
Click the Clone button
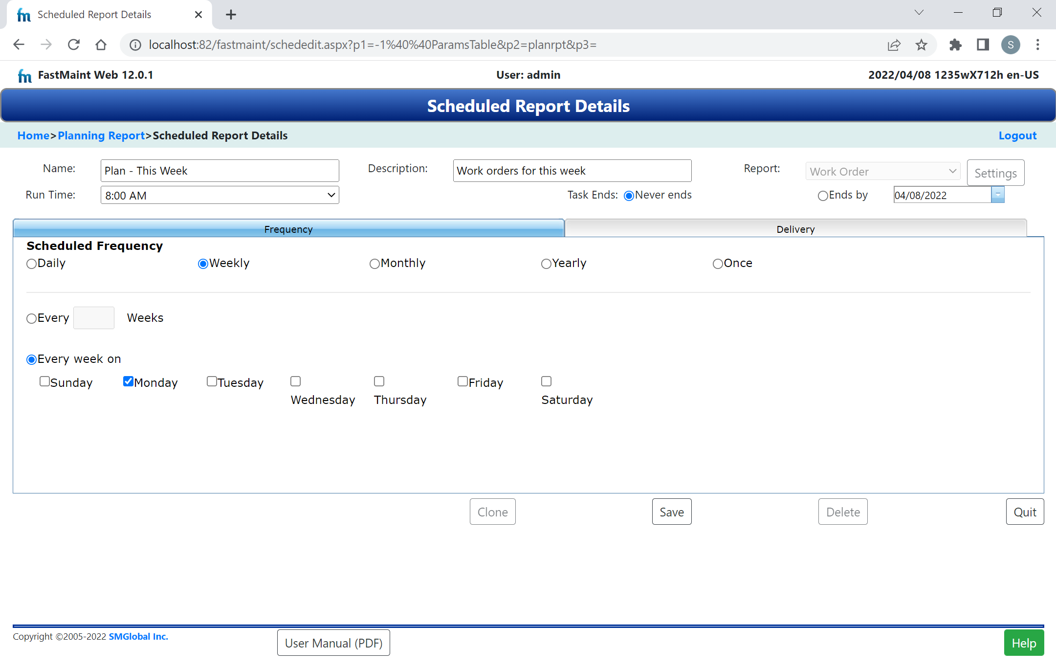point(492,512)
